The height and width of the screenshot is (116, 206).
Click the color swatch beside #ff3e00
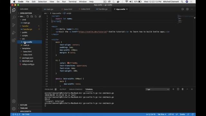pyautogui.click(x=68, y=63)
